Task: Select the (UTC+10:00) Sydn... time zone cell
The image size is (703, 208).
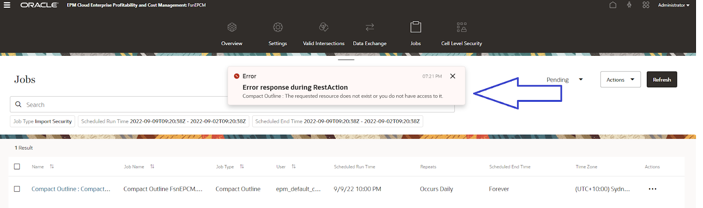Action: [602, 189]
